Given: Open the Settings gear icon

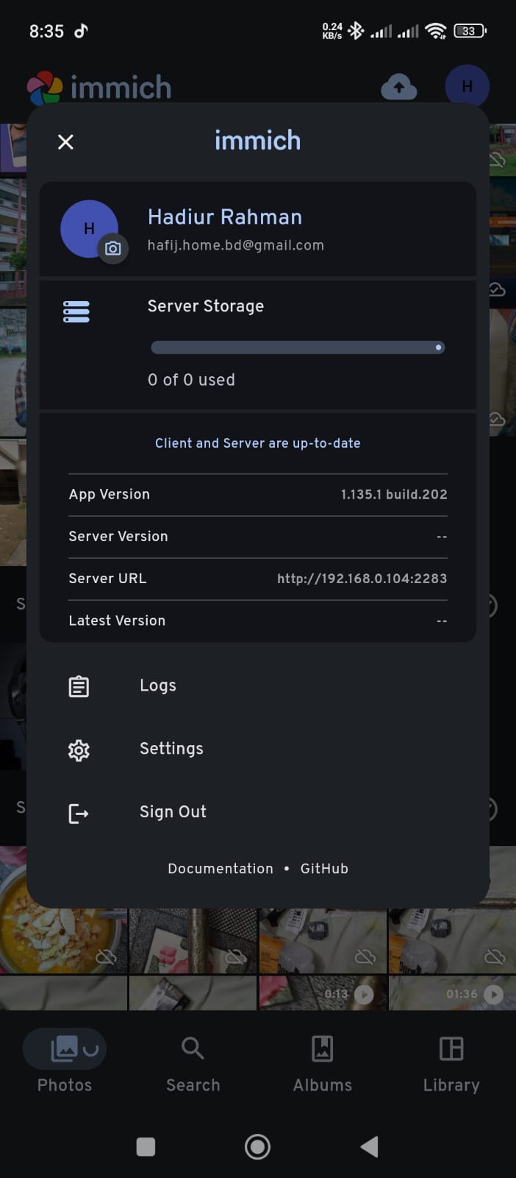Looking at the screenshot, I should point(79,750).
